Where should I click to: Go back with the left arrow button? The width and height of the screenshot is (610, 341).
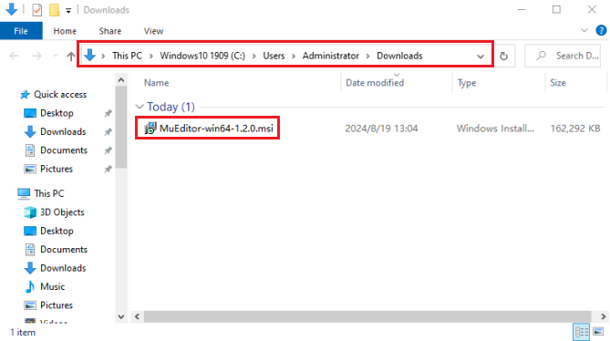14,56
